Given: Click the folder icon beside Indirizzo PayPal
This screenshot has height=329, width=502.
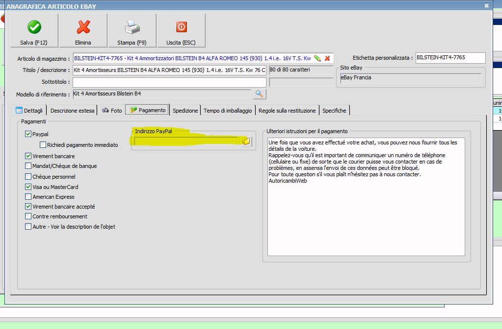Looking at the screenshot, I should (x=246, y=141).
